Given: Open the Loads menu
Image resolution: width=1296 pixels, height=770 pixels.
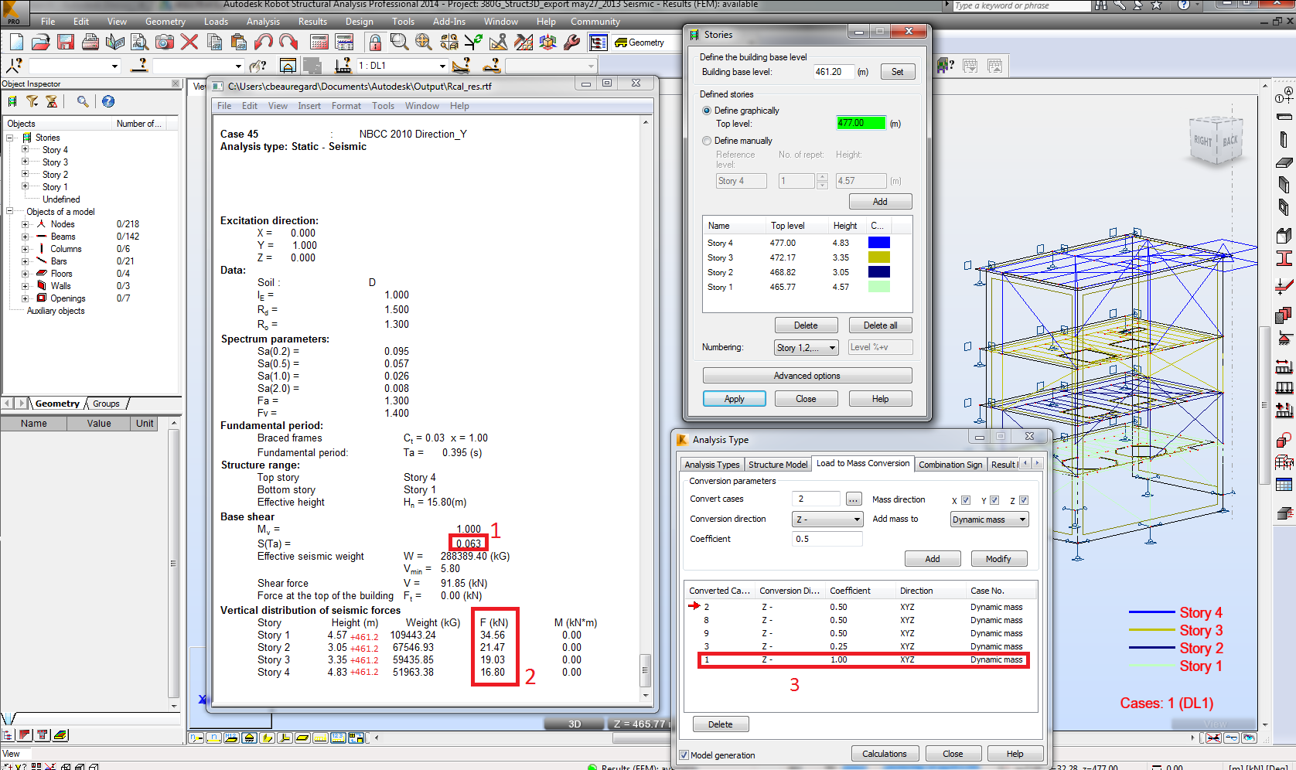Looking at the screenshot, I should [216, 22].
